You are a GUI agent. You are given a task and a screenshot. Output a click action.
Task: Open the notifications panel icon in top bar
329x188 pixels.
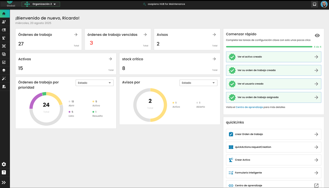[x=314, y=4]
